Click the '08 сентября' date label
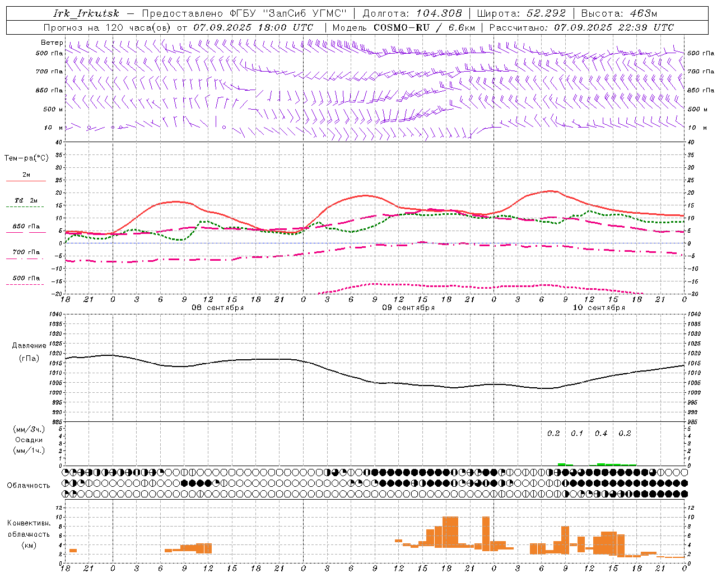This screenshot has width=717, height=573. tap(218, 308)
